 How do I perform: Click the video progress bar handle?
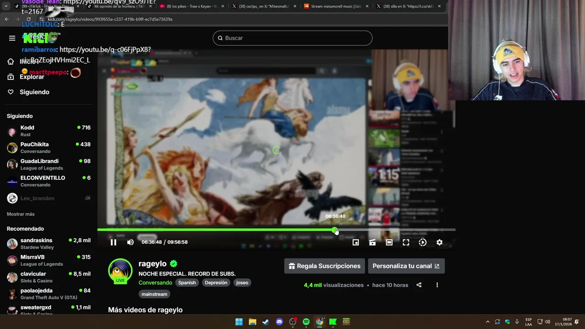335,230
